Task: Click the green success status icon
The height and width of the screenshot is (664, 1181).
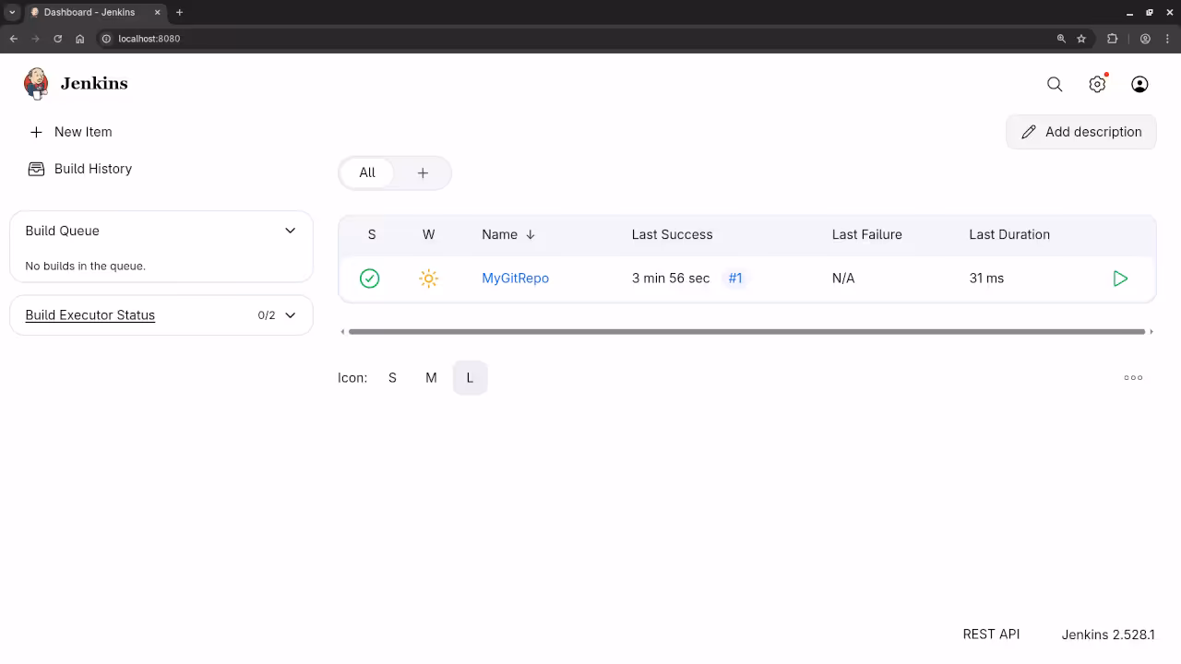Action: 369,279
